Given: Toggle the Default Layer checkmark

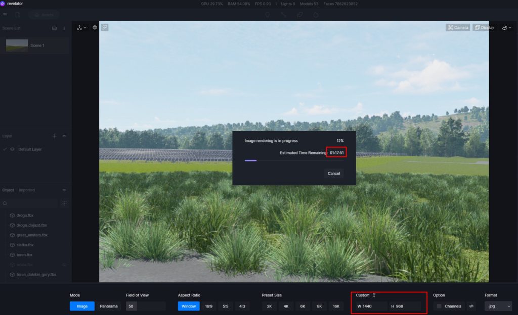Looking at the screenshot, I should (x=5, y=149).
